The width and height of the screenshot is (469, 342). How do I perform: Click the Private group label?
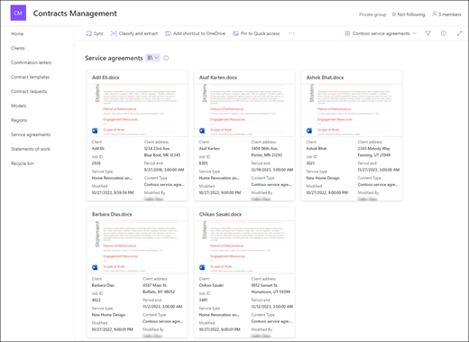click(x=372, y=14)
